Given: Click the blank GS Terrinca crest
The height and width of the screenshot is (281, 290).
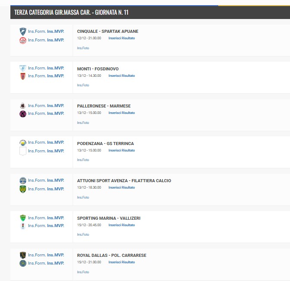Looking at the screenshot, I should click(x=23, y=151).
